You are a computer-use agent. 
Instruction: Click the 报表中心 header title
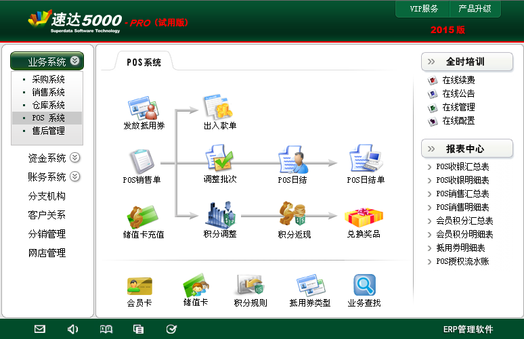coord(465,149)
